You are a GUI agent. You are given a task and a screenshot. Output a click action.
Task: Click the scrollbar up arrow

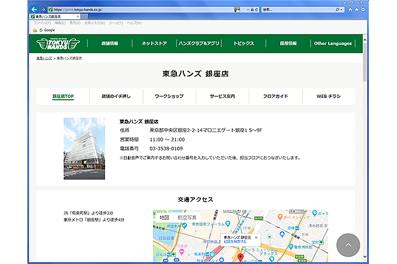(x=365, y=40)
